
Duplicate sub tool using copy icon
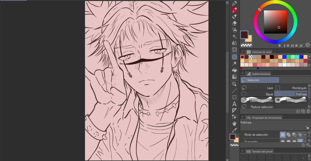(303, 111)
